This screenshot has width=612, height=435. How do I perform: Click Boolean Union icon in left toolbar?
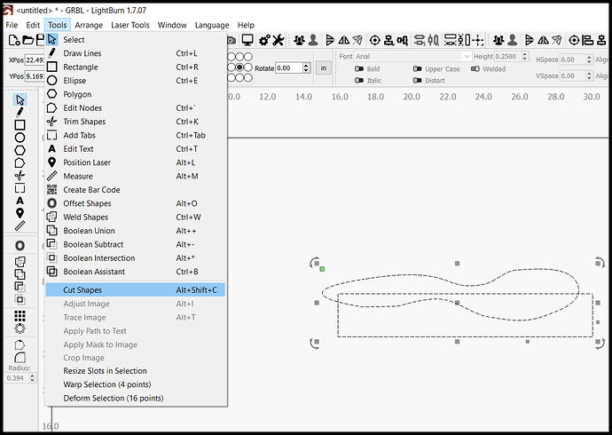point(20,274)
